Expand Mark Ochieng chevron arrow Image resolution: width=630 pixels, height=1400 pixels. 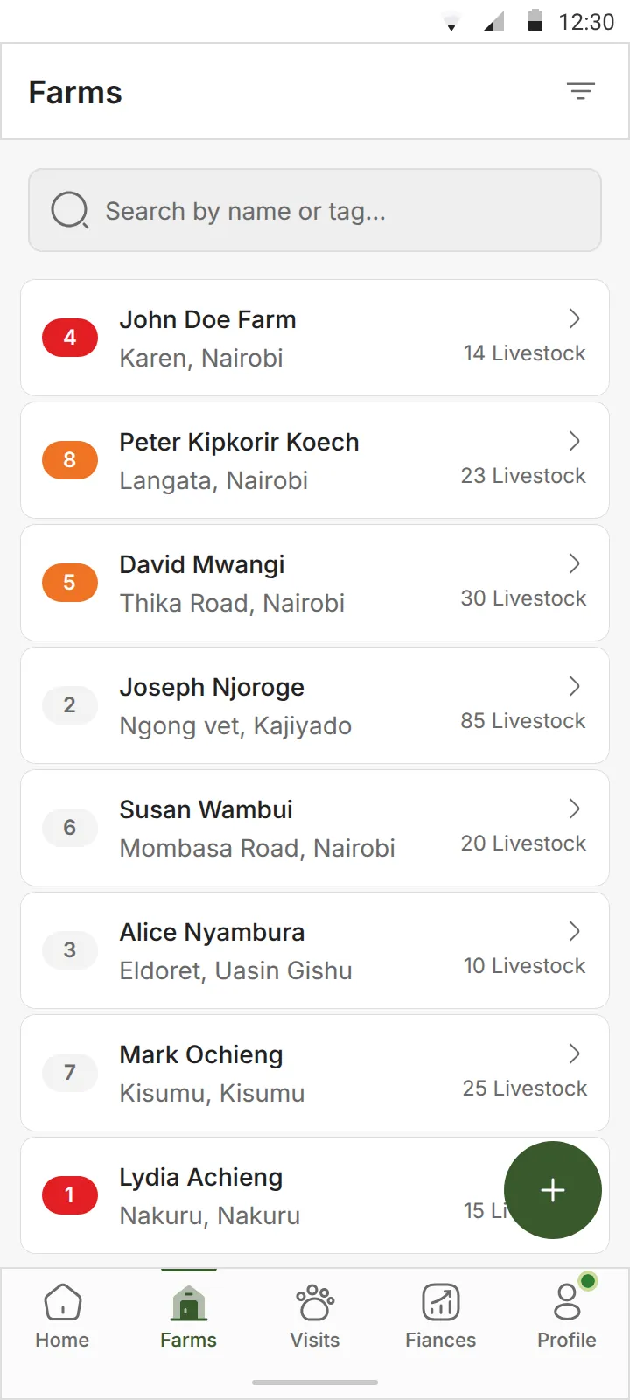pyautogui.click(x=575, y=1053)
